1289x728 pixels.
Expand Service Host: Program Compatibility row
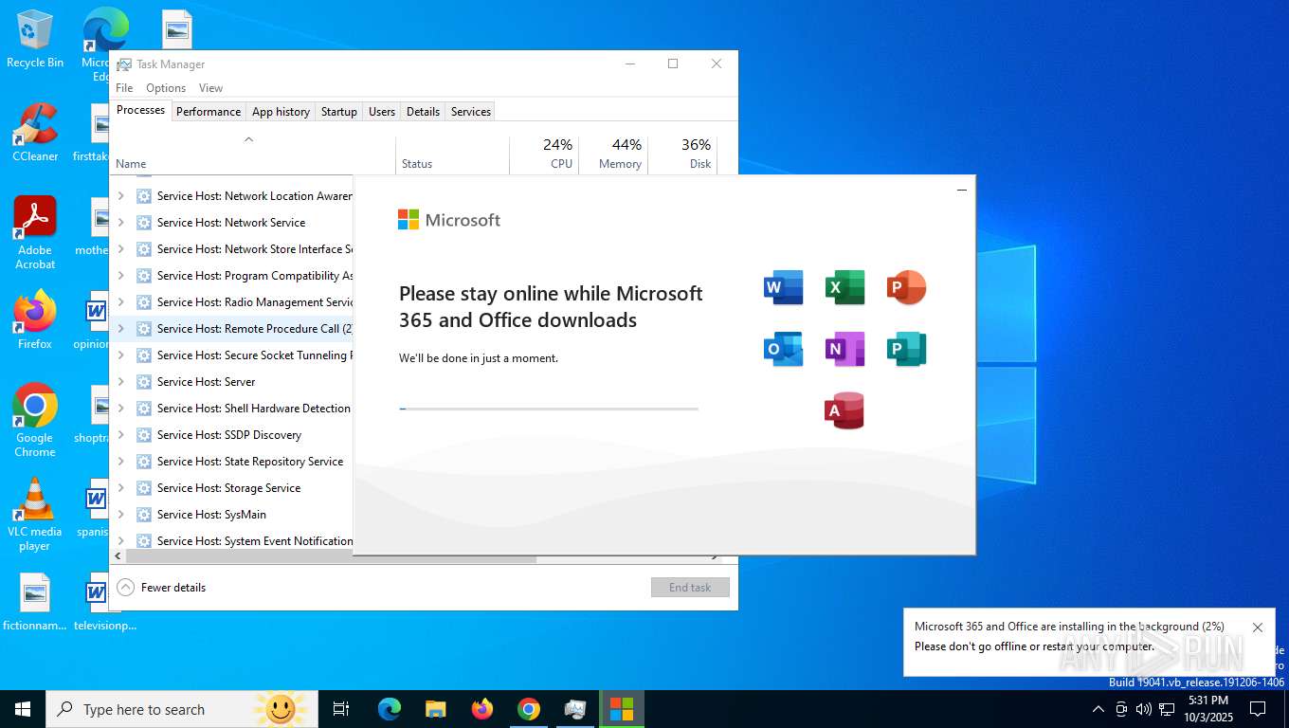pyautogui.click(x=120, y=276)
